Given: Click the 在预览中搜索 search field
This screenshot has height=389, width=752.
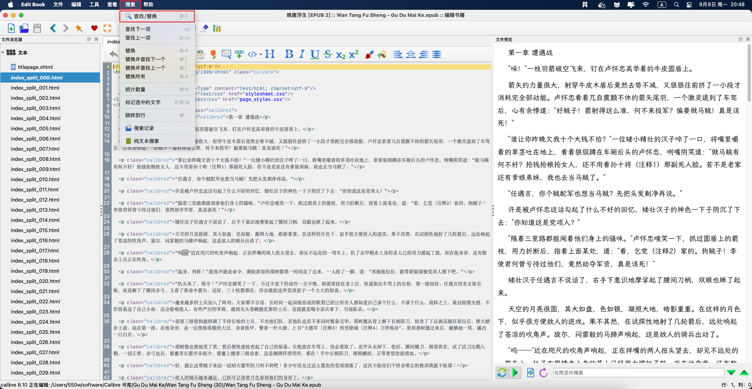Looking at the screenshot, I should [x=638, y=373].
